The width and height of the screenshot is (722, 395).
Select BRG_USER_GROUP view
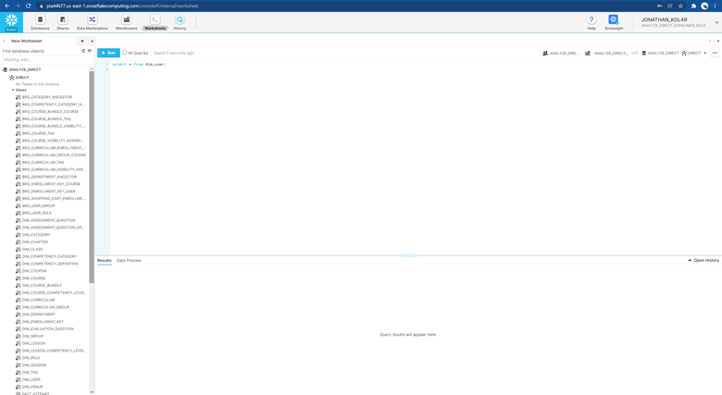point(38,205)
